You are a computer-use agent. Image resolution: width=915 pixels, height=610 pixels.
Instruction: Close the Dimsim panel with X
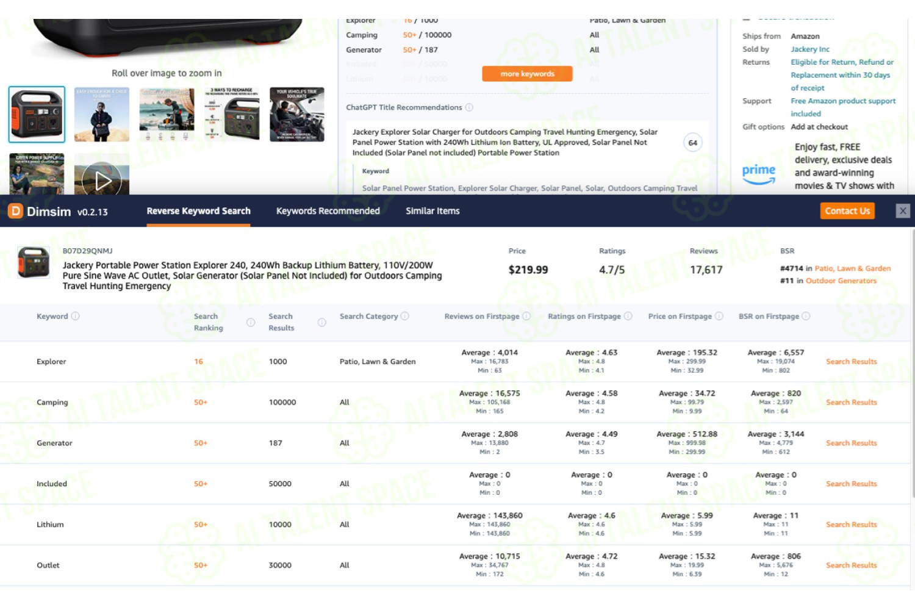pos(903,211)
